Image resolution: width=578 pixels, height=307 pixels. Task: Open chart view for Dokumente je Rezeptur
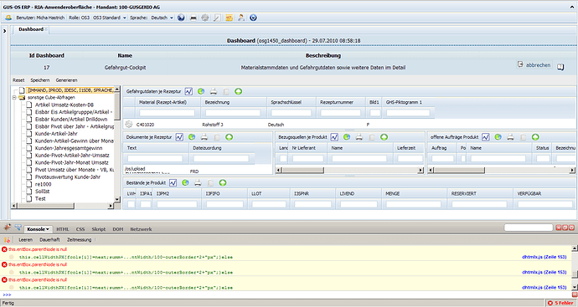(179, 137)
